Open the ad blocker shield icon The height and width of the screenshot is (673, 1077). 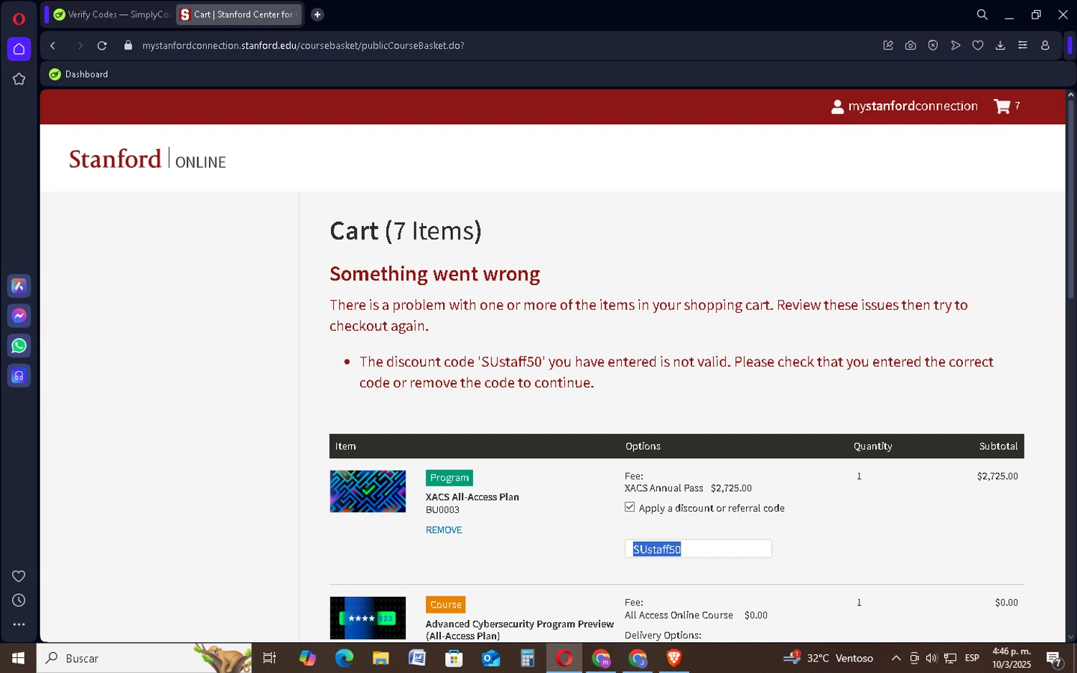pyautogui.click(x=933, y=45)
